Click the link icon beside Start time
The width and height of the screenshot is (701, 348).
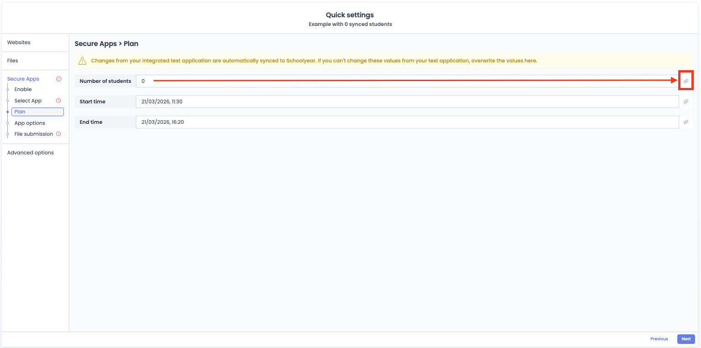(x=685, y=102)
